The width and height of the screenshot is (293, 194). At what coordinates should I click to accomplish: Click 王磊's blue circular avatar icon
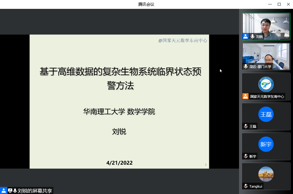point(266,115)
